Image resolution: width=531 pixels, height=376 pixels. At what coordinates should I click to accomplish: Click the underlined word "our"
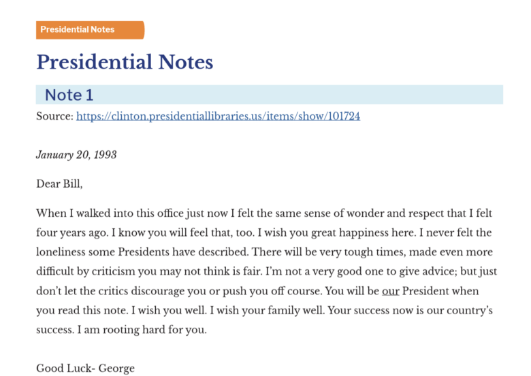(x=390, y=291)
